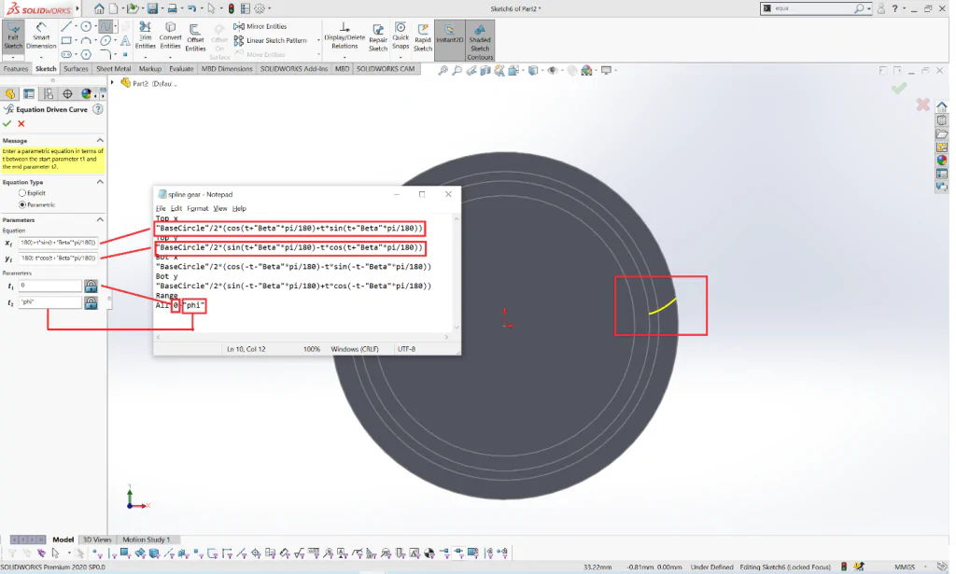Open the Format menu in Notepad
Screen dimensions: 956x574
click(x=198, y=208)
